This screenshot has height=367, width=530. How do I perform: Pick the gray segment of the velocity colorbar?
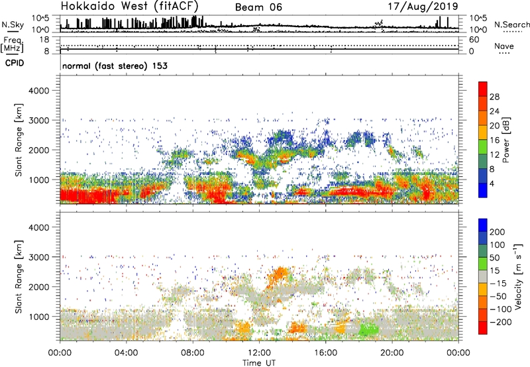pos(483,276)
